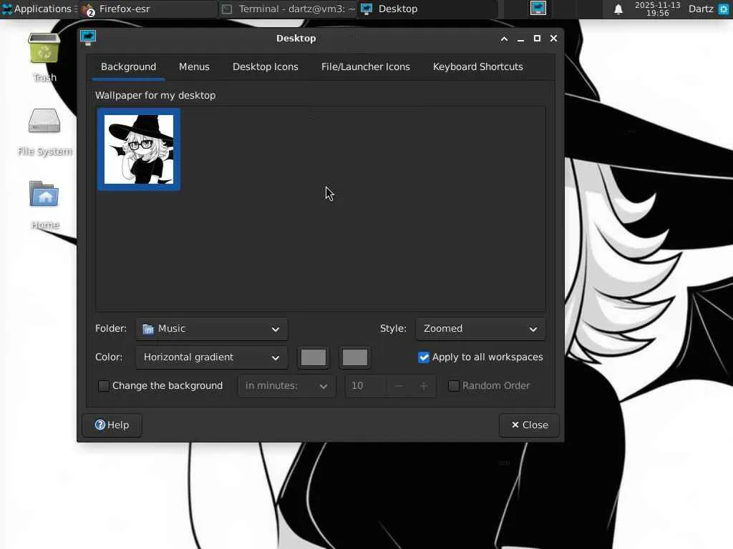Open the Folder dropdown showing Music
733x549 pixels.
pos(212,329)
